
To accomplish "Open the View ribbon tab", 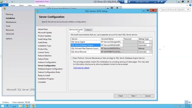I will tap(30, 5).
